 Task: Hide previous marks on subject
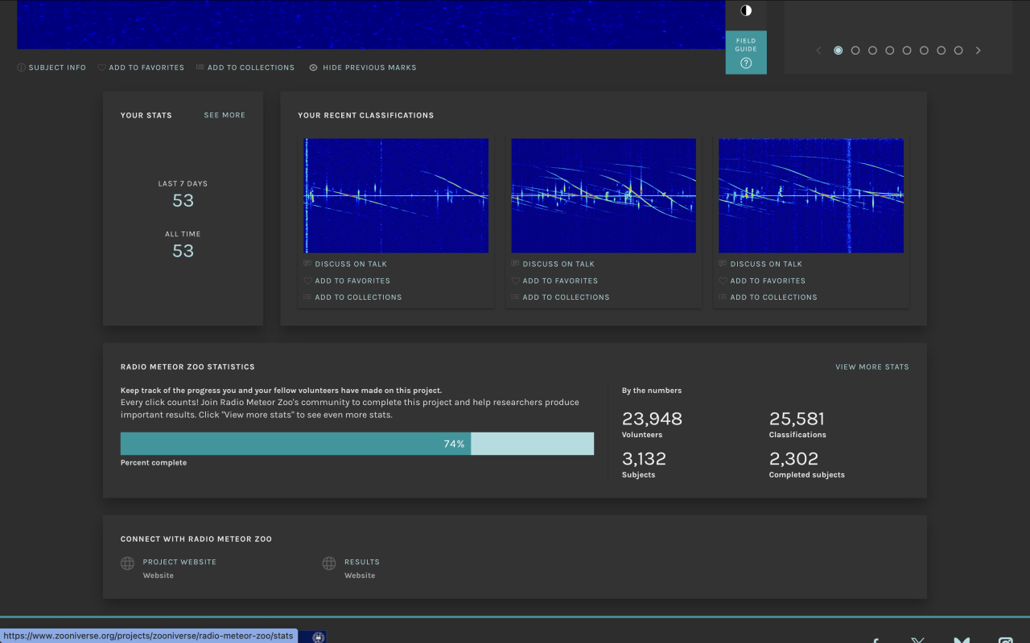point(363,68)
